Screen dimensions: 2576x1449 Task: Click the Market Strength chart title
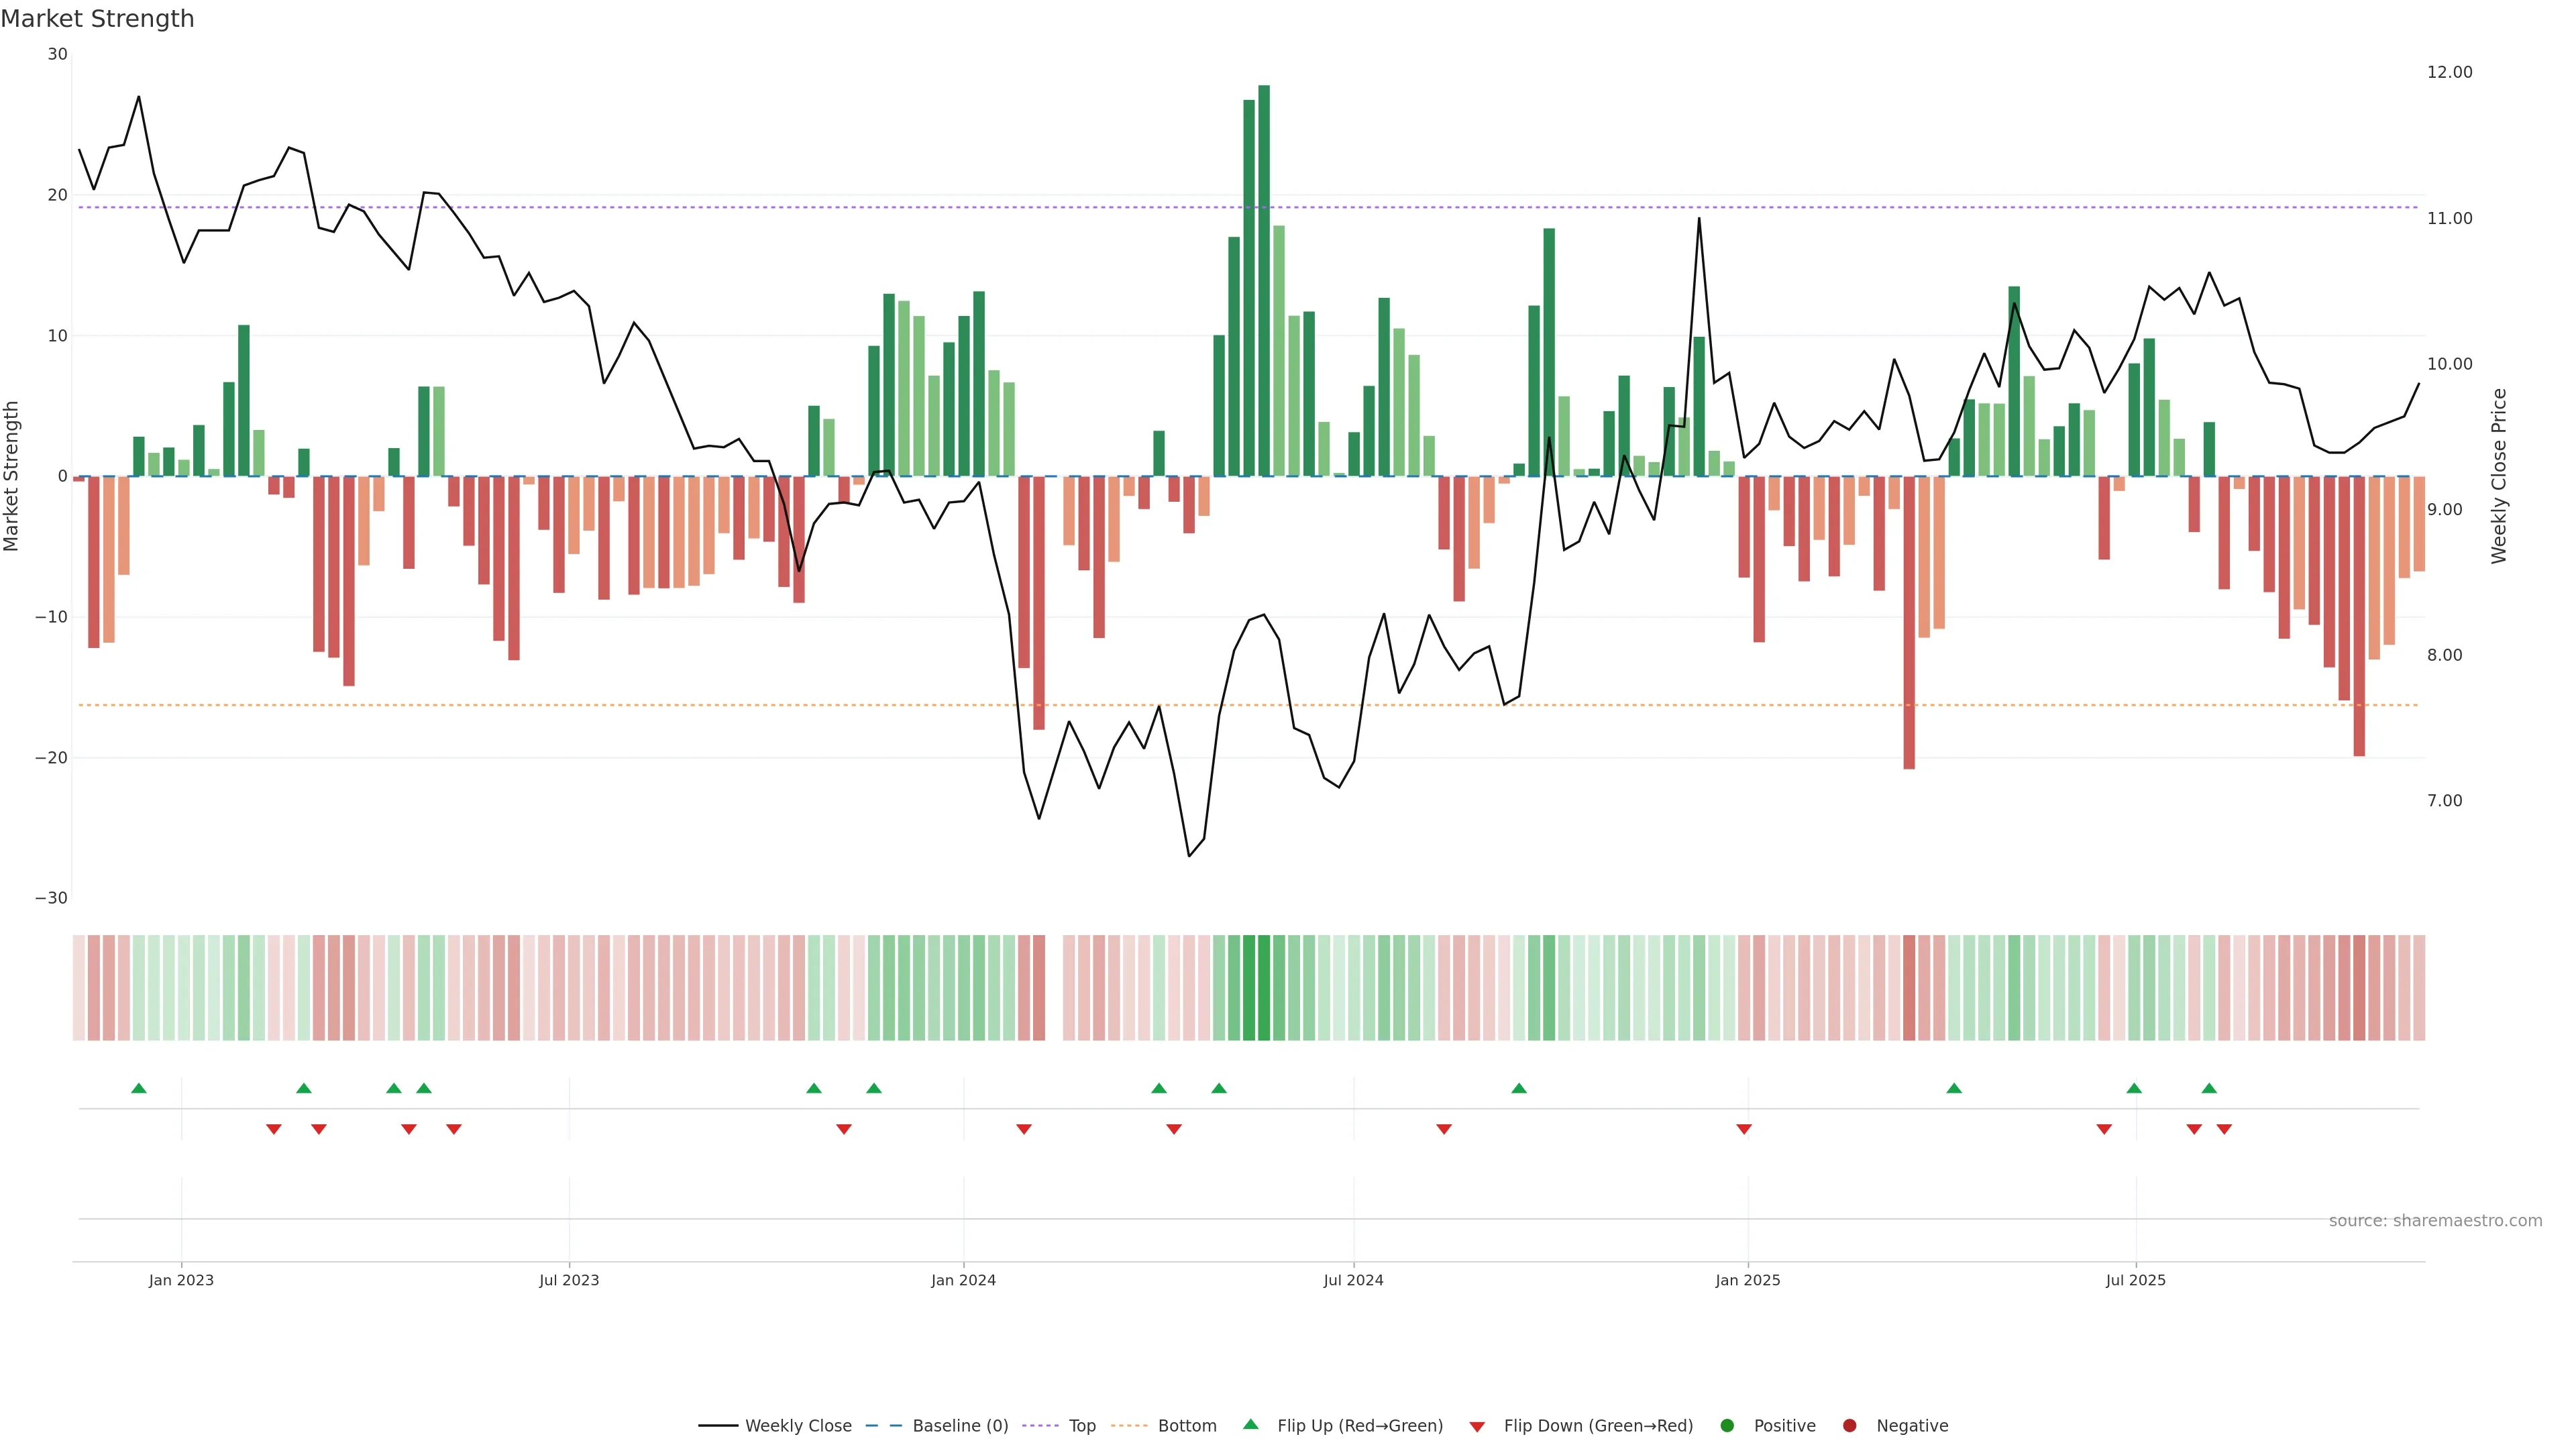click(x=97, y=19)
